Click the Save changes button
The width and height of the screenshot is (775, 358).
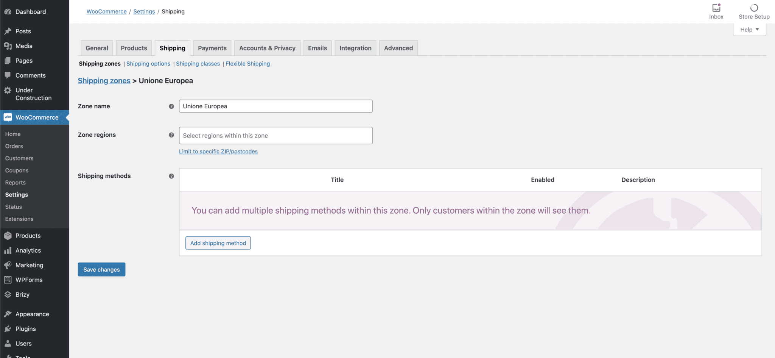point(101,269)
